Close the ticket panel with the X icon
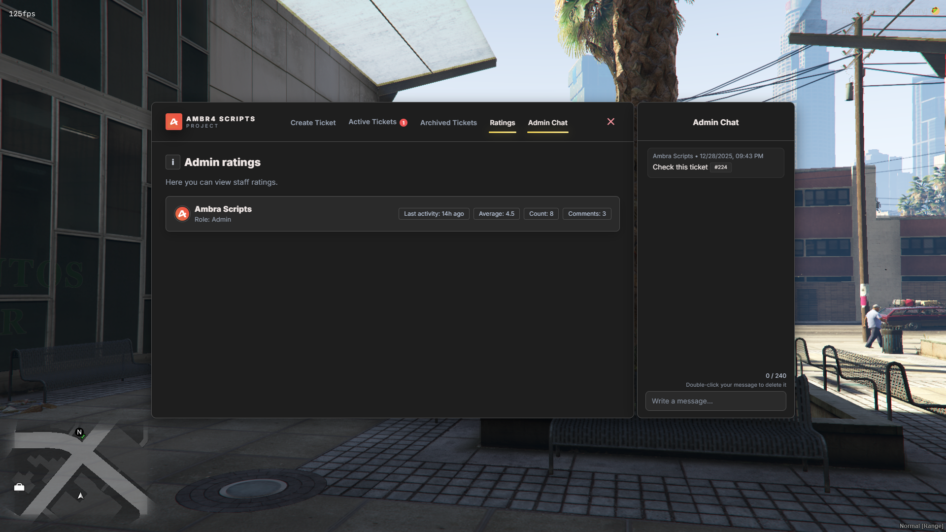Image resolution: width=946 pixels, height=532 pixels. pos(610,122)
